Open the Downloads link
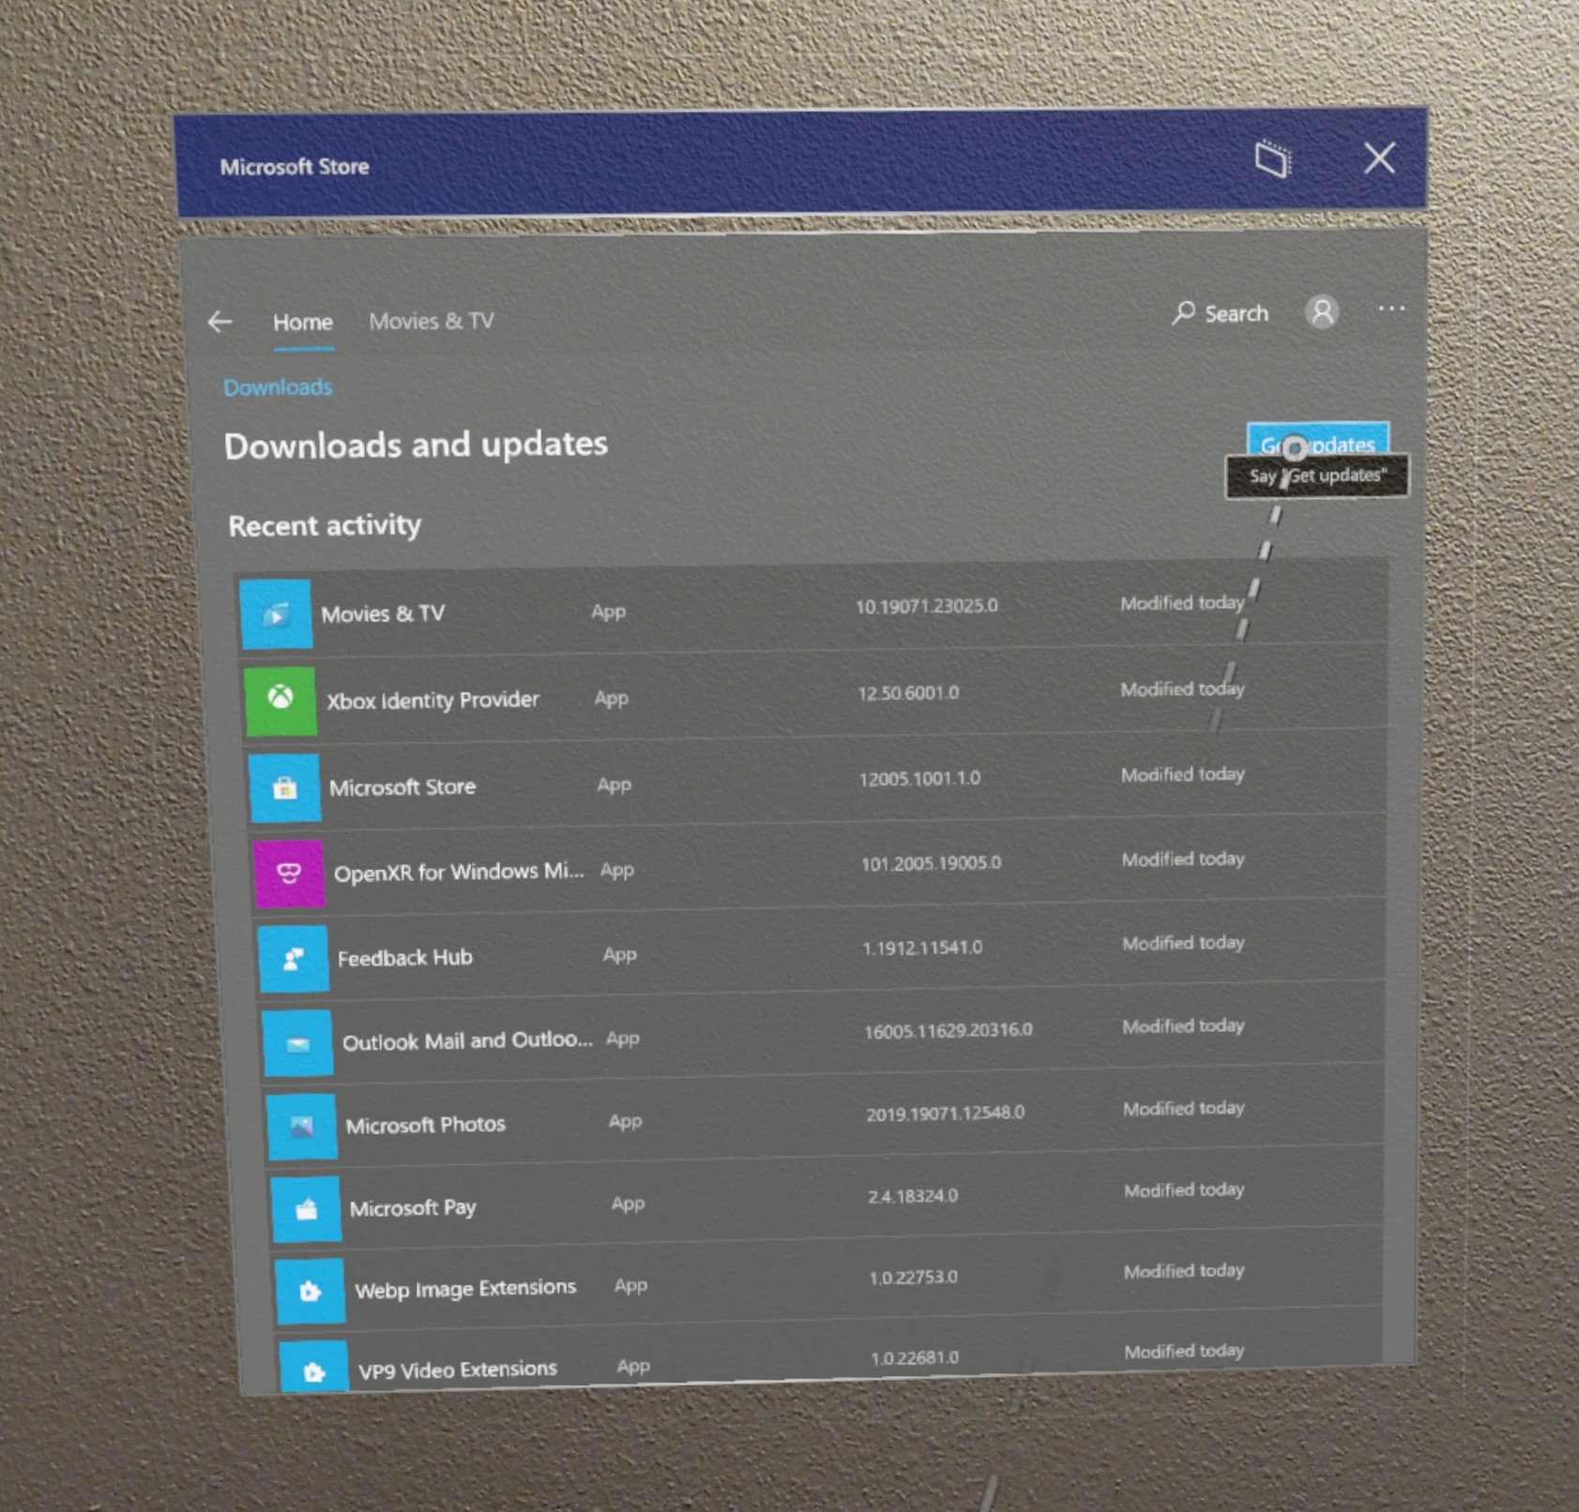The image size is (1579, 1512). point(278,386)
